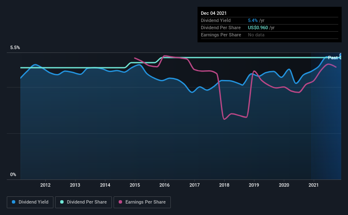Click the pink Earnings Per Share legend dot
This screenshot has height=215, width=348.
(120, 202)
